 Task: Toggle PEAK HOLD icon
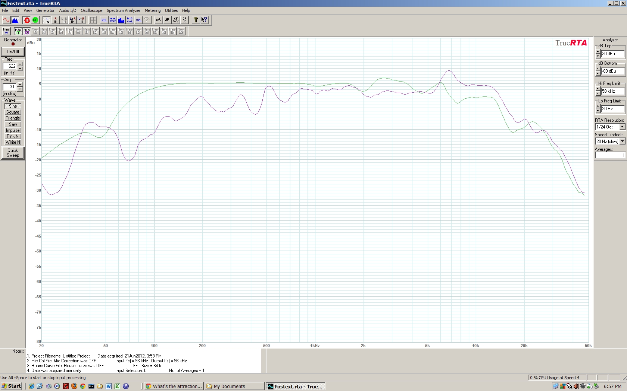coord(113,20)
